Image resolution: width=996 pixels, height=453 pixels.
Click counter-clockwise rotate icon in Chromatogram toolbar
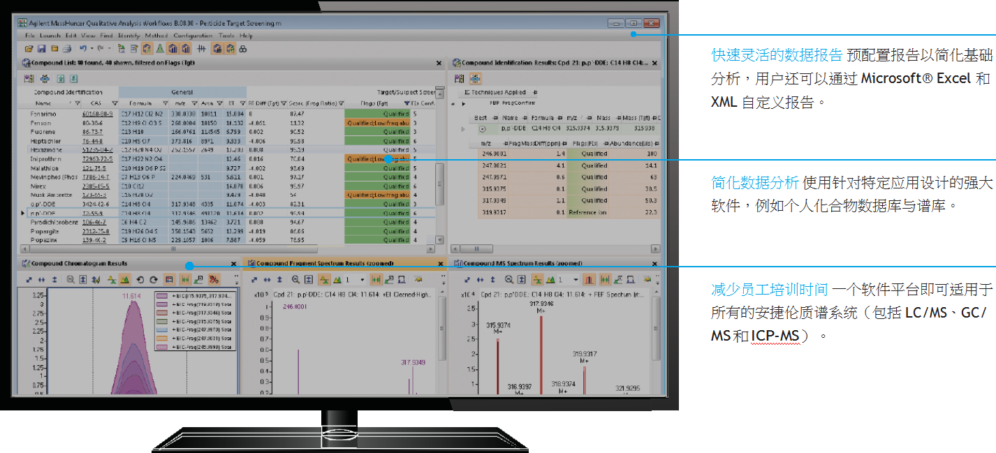click(140, 279)
